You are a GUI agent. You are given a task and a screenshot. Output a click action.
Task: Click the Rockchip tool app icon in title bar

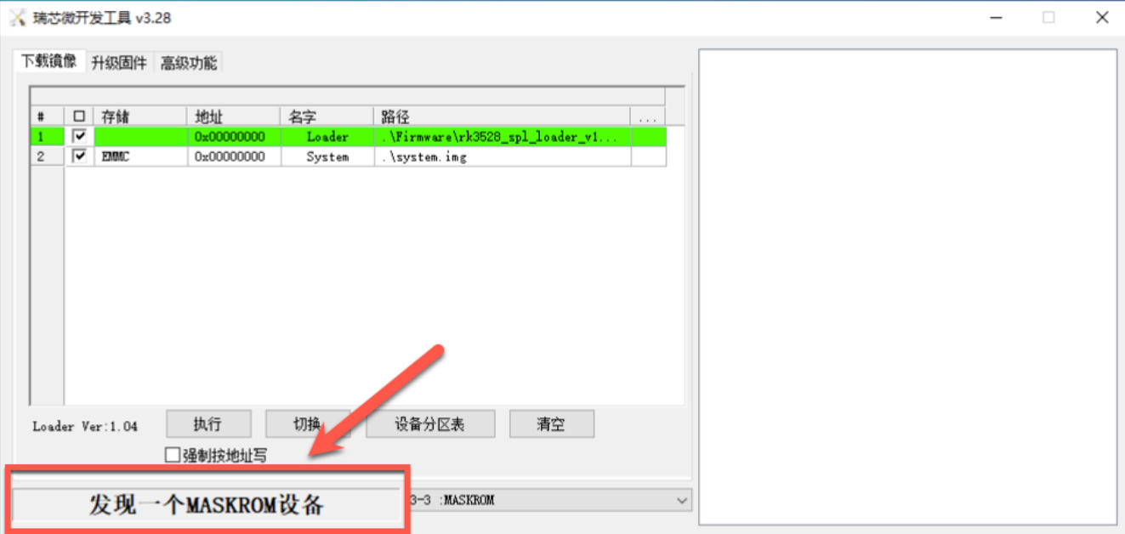pos(18,17)
